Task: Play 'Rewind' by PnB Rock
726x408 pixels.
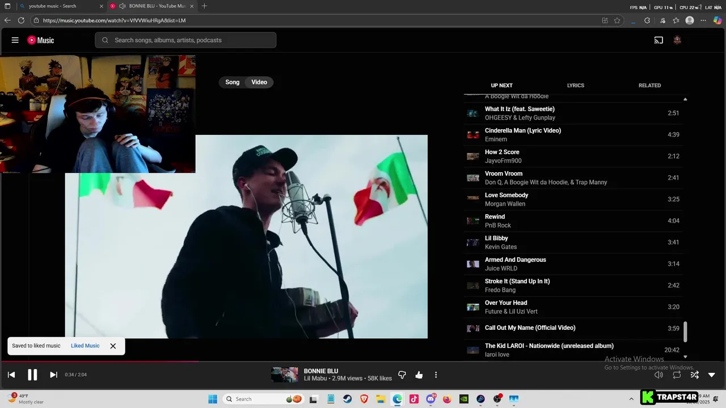Action: click(573, 221)
